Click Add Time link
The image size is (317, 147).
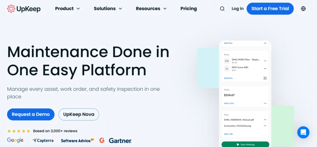coord(228,43)
